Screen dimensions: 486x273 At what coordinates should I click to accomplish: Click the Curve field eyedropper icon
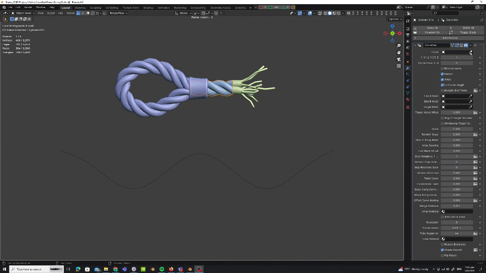tap(470, 52)
